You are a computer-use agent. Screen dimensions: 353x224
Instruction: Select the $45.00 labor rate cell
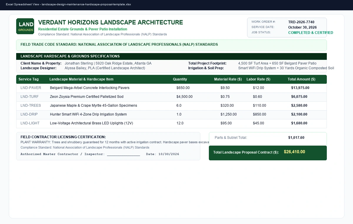tap(259, 123)
